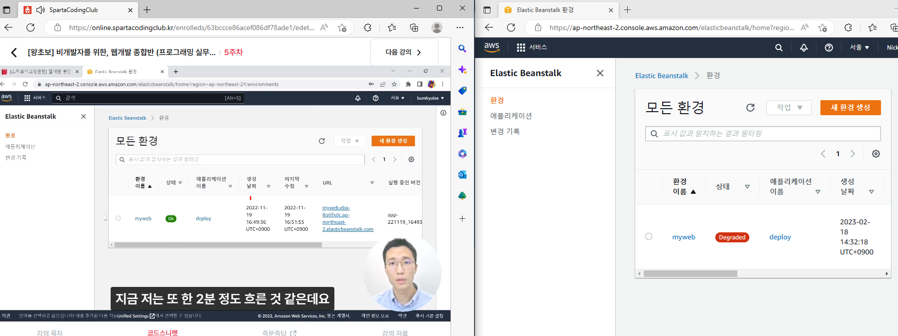Go to the next results page on the right
The image size is (898, 336).
tap(853, 154)
